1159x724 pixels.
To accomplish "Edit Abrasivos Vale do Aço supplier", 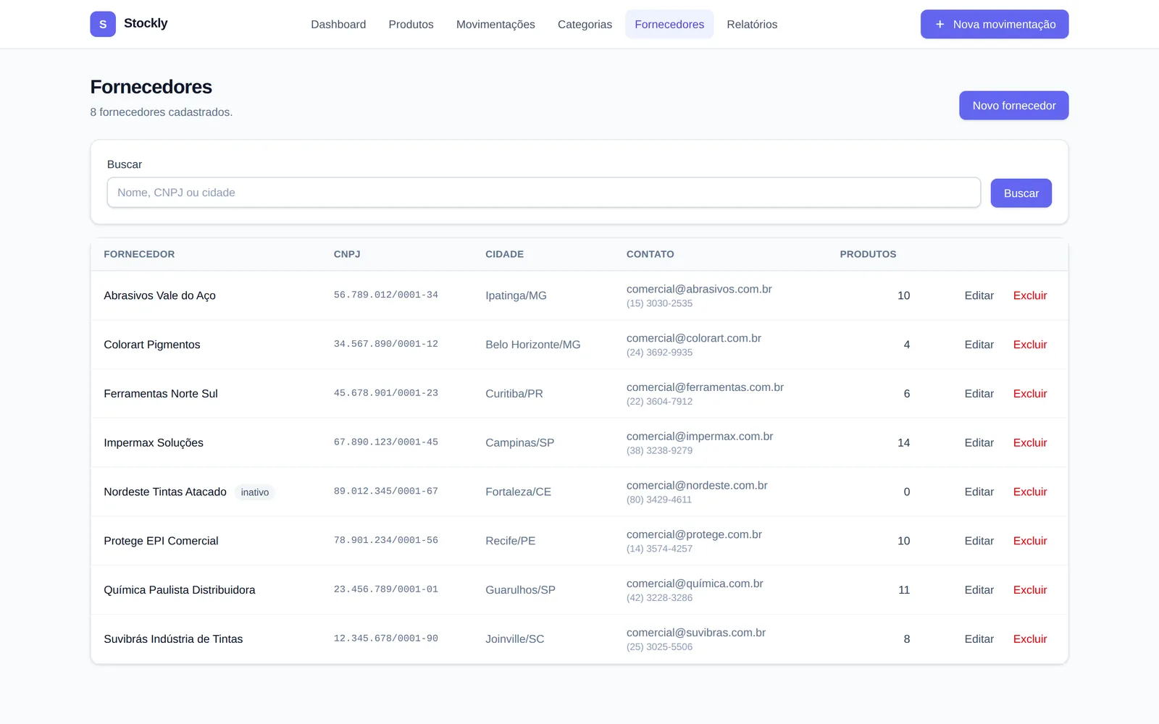I will pyautogui.click(x=979, y=295).
